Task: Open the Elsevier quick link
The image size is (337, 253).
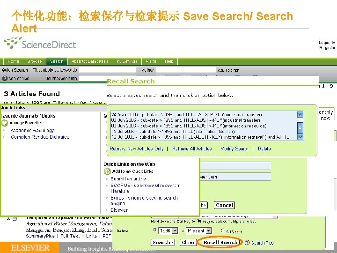Action: (x=119, y=210)
